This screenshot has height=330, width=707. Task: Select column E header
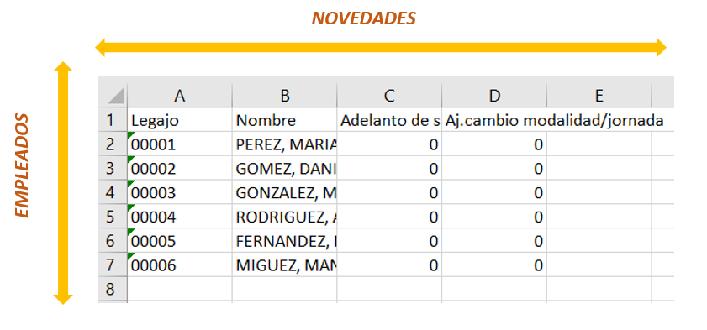tap(599, 96)
